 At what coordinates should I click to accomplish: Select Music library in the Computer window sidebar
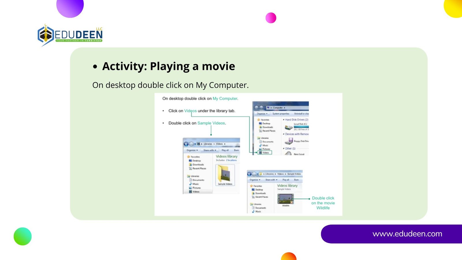[265, 145]
